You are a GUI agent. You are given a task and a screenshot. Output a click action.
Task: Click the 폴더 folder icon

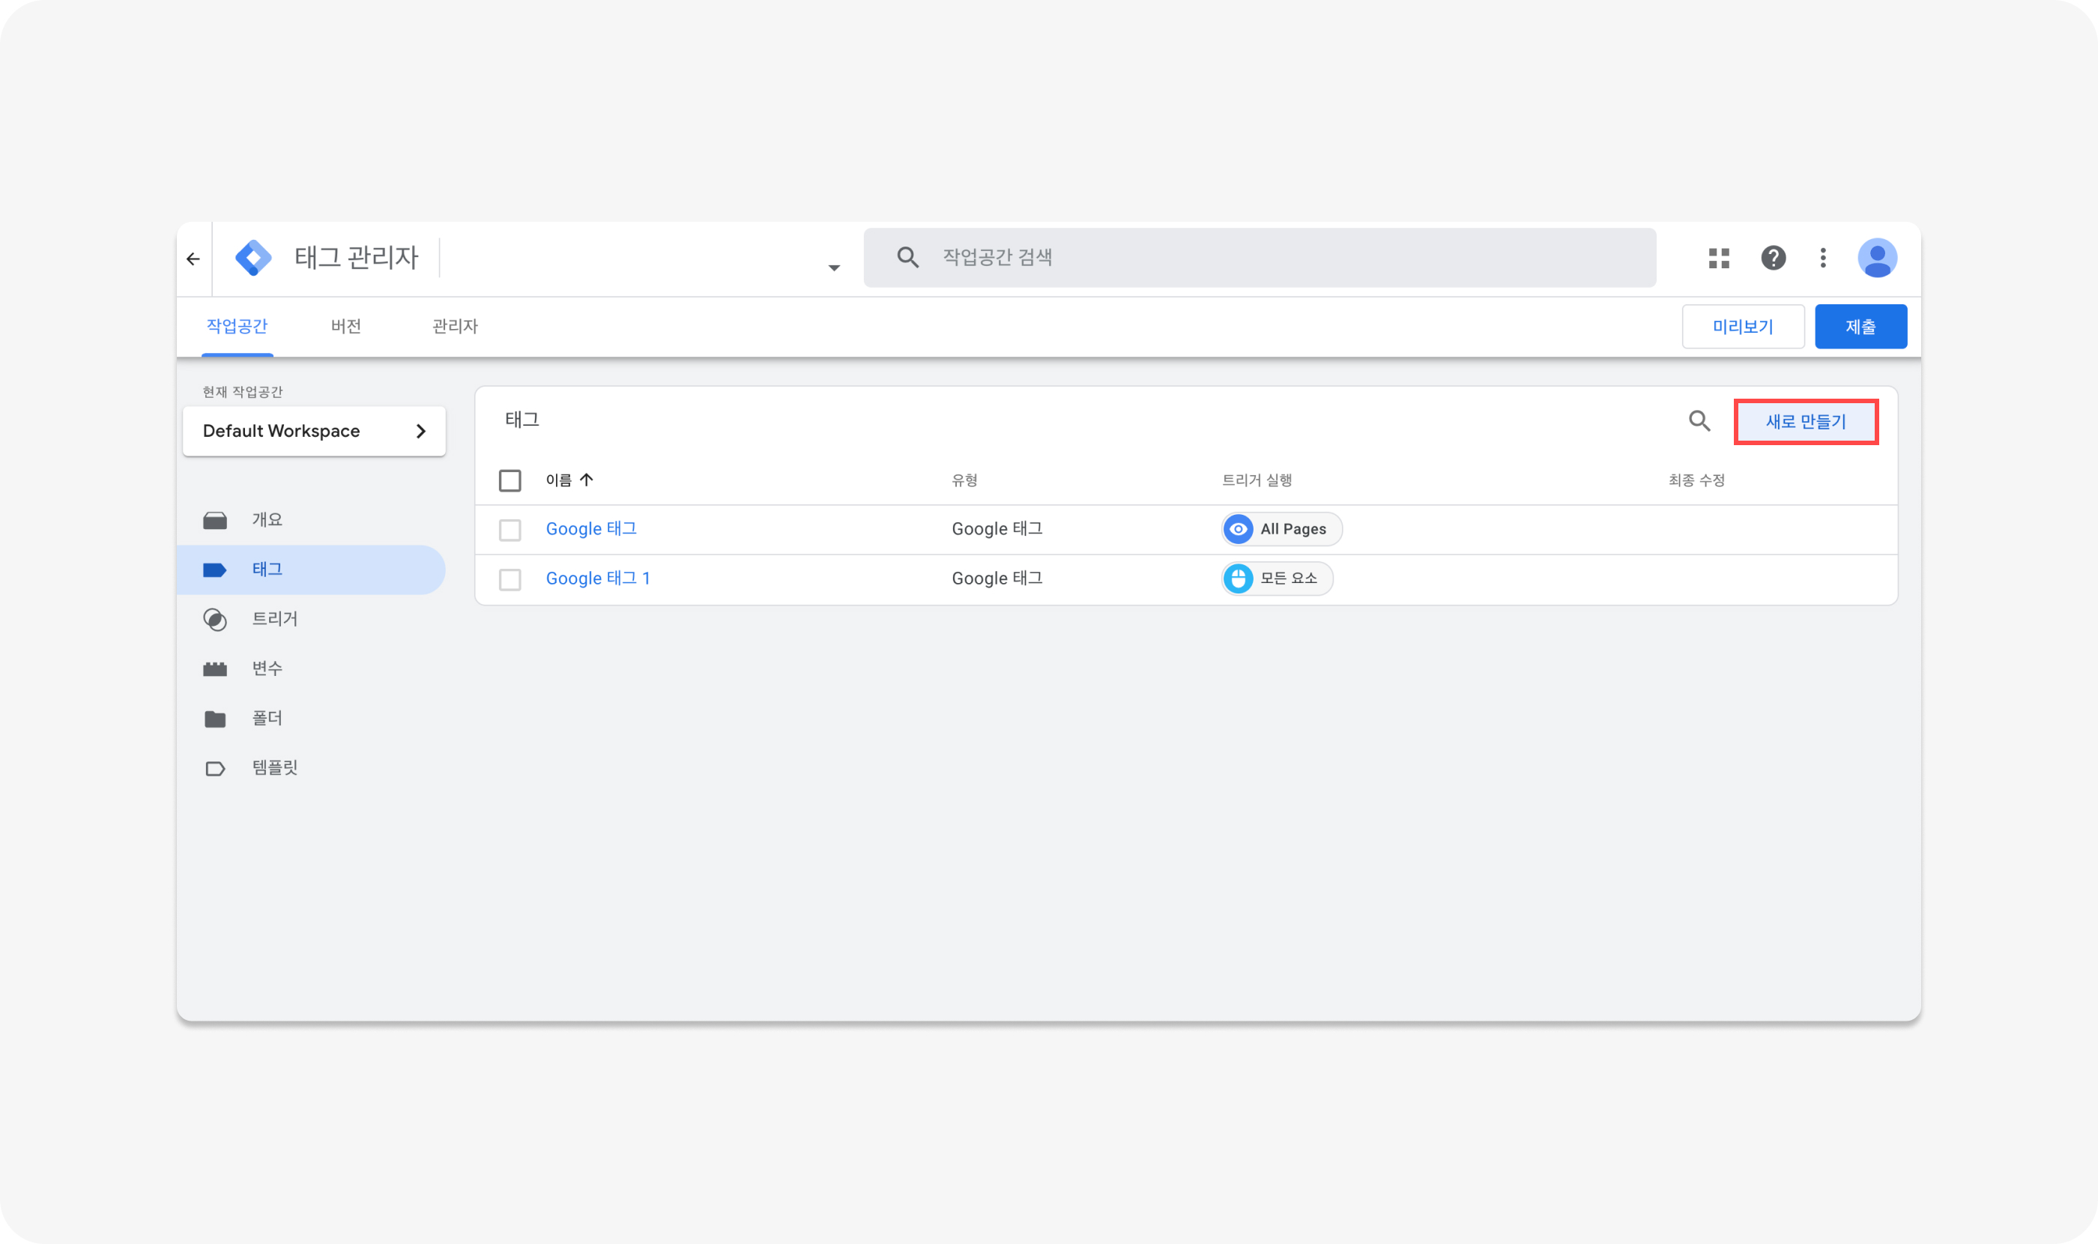[x=214, y=719]
